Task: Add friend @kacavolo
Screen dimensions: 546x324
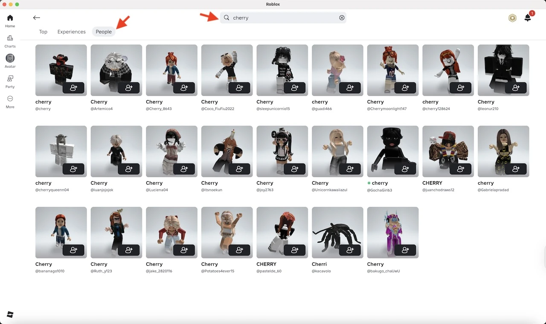Action: click(350, 250)
